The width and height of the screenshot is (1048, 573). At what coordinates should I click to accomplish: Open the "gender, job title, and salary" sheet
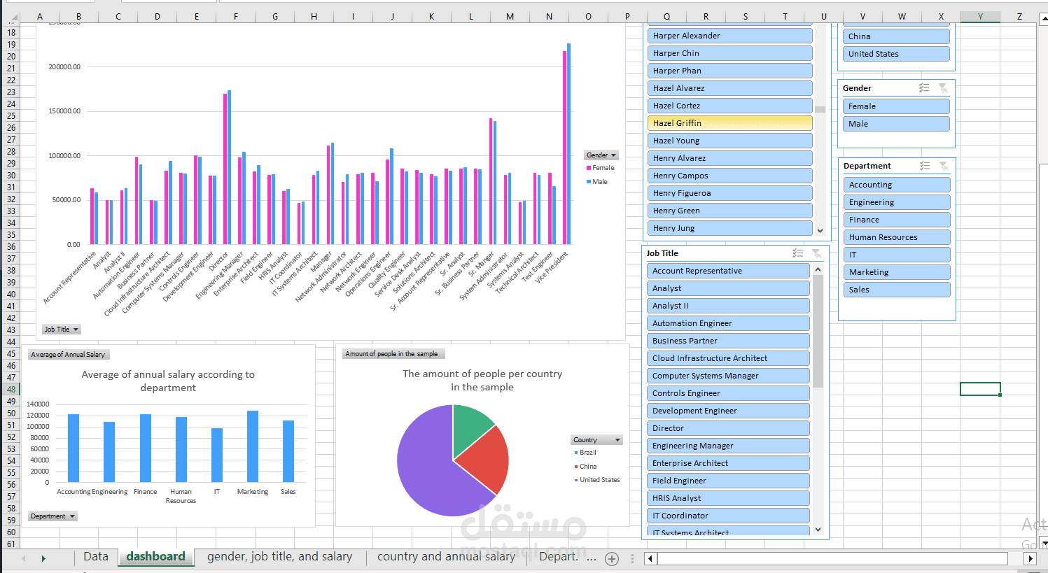(x=280, y=557)
